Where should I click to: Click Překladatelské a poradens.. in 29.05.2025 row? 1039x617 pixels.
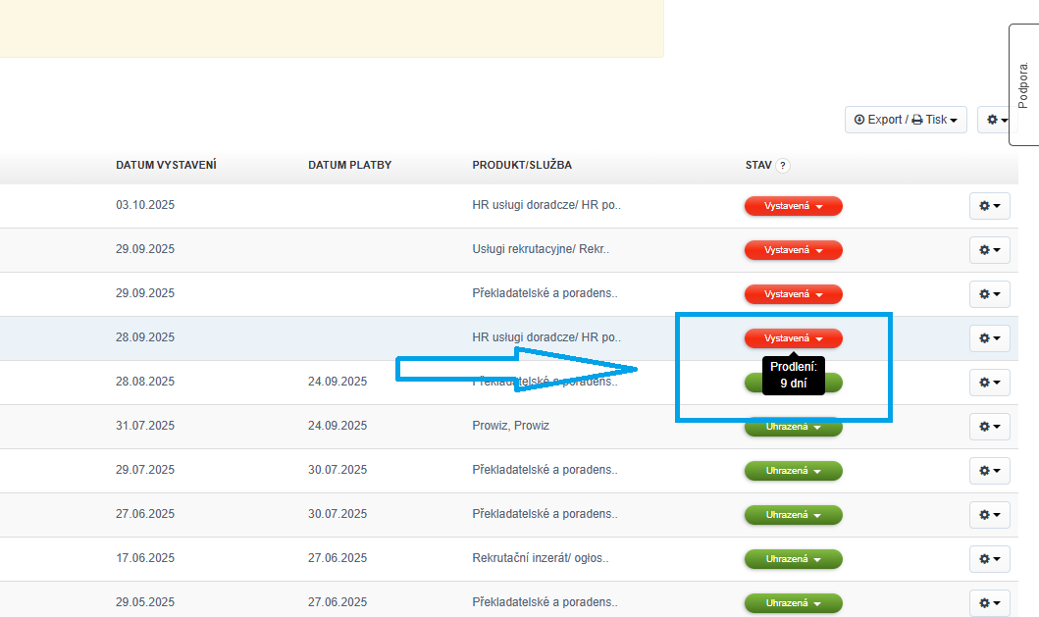click(545, 602)
